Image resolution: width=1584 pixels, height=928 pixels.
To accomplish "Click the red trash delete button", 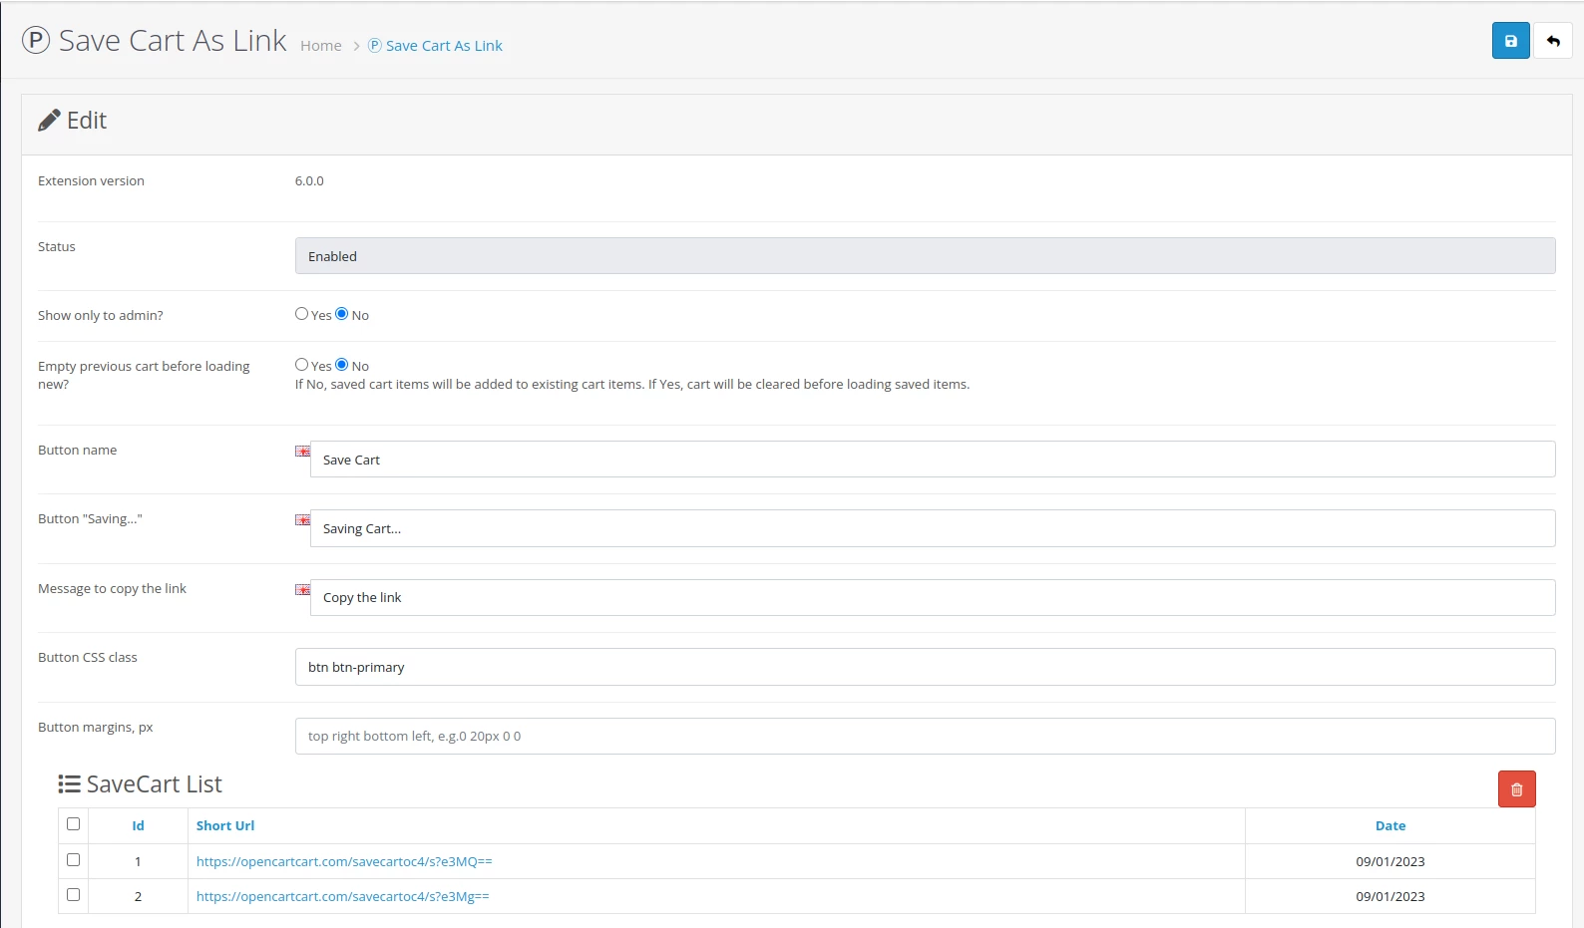I will click(x=1516, y=789).
